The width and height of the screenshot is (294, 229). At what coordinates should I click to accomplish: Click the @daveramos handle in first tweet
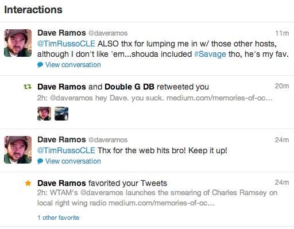click(108, 33)
